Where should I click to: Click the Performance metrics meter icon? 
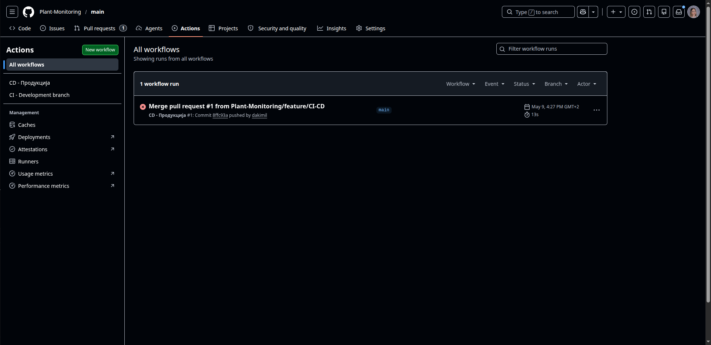[x=12, y=186]
